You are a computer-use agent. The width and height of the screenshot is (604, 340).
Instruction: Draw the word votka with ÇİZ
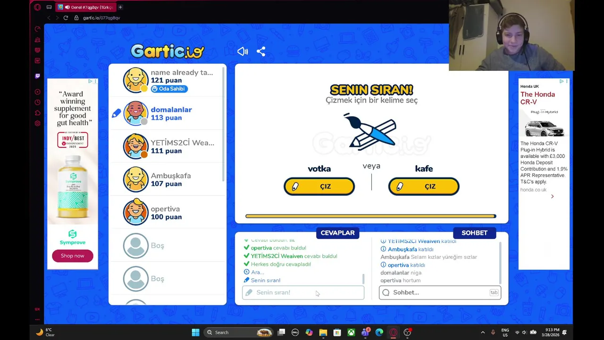click(319, 187)
